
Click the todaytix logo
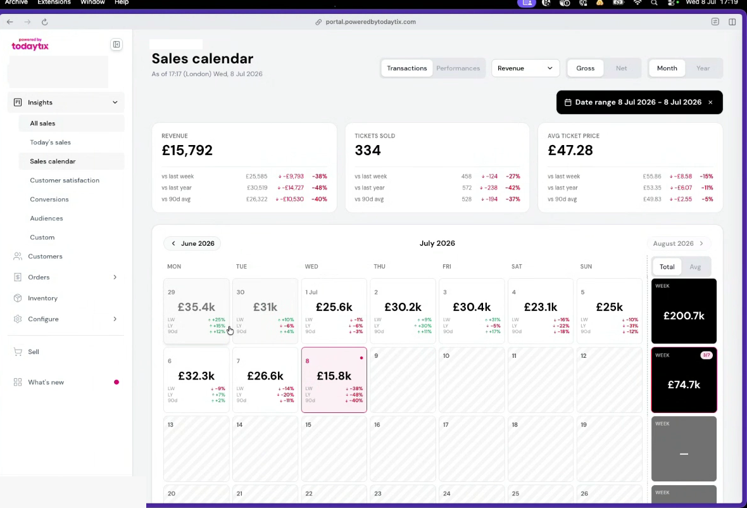30,44
